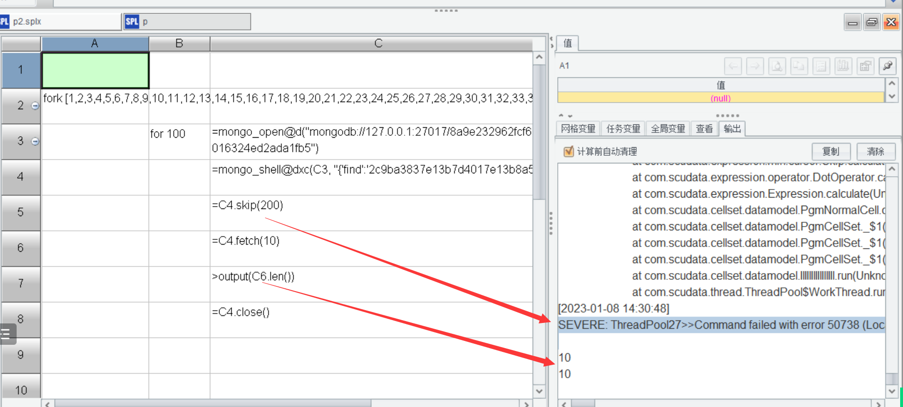Click the '=C4.fetch(10)' cell
The height and width of the screenshot is (407, 903).
(x=371, y=248)
